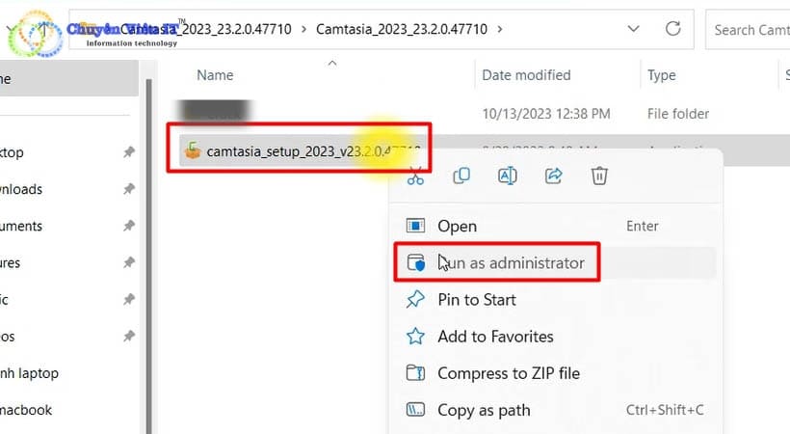Screen dimensions: 790x434
Task: Click the Share icon in context menu
Action: 554,176
